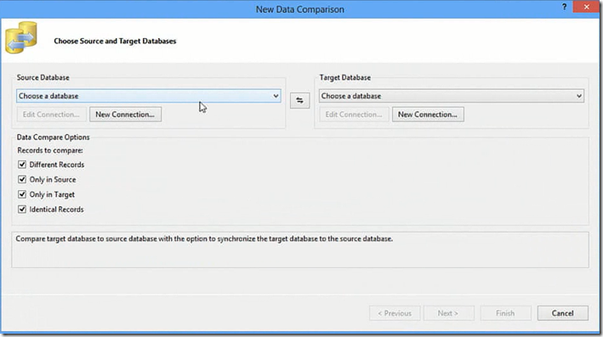Close the New Data Comparison dialog

[586, 7]
